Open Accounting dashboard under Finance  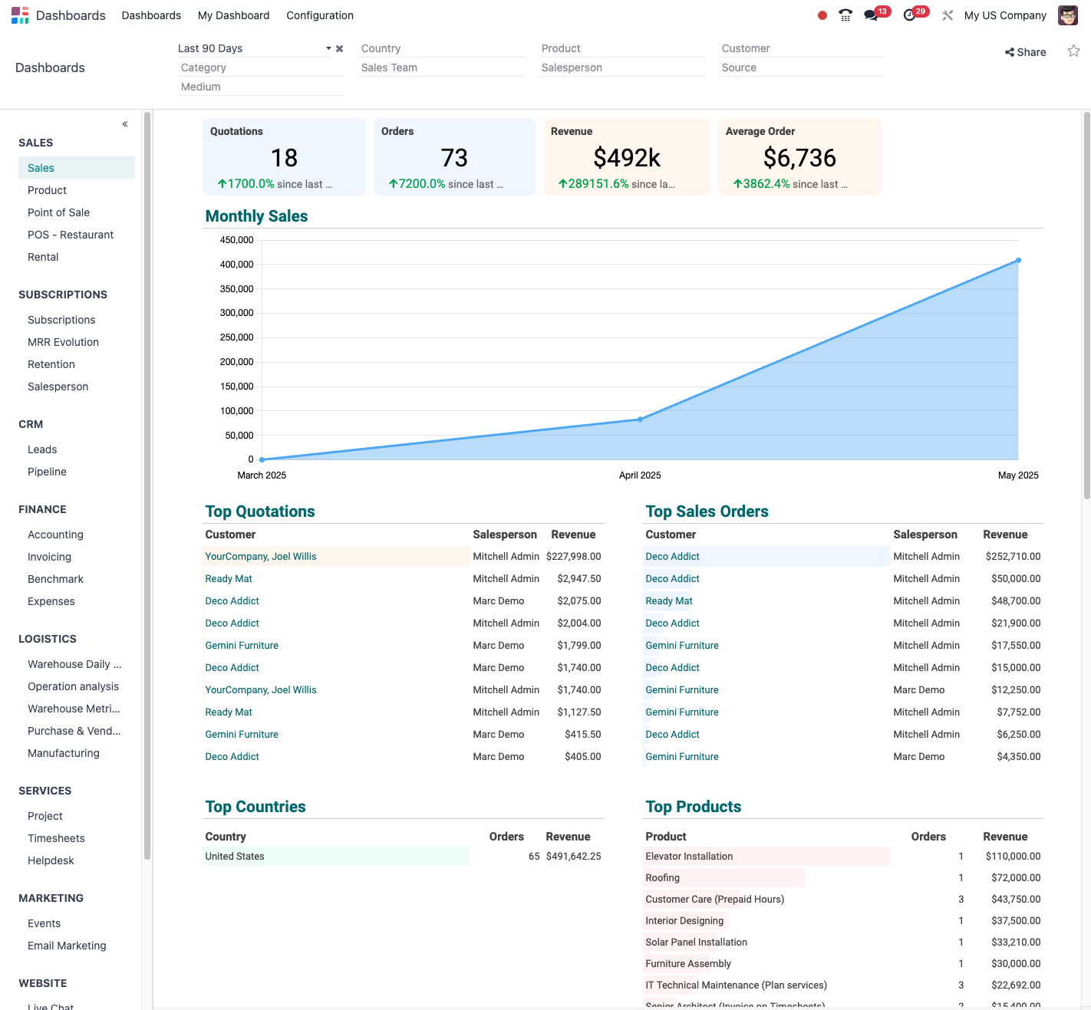77,535
